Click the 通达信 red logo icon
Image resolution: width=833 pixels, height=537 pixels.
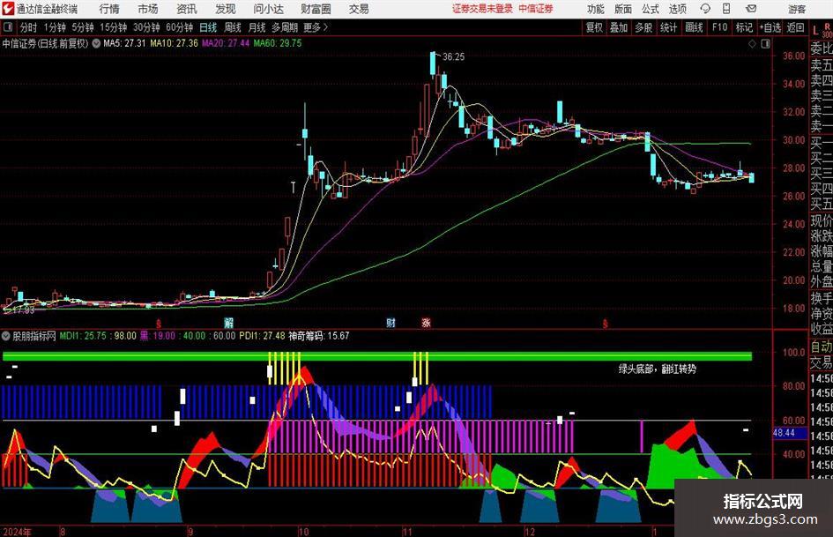tap(8, 9)
